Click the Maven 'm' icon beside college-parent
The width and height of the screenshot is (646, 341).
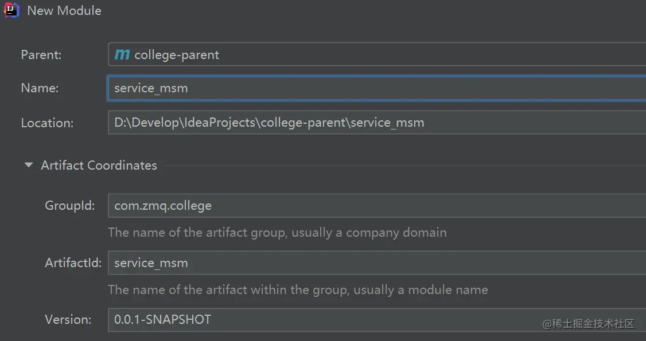coord(122,54)
